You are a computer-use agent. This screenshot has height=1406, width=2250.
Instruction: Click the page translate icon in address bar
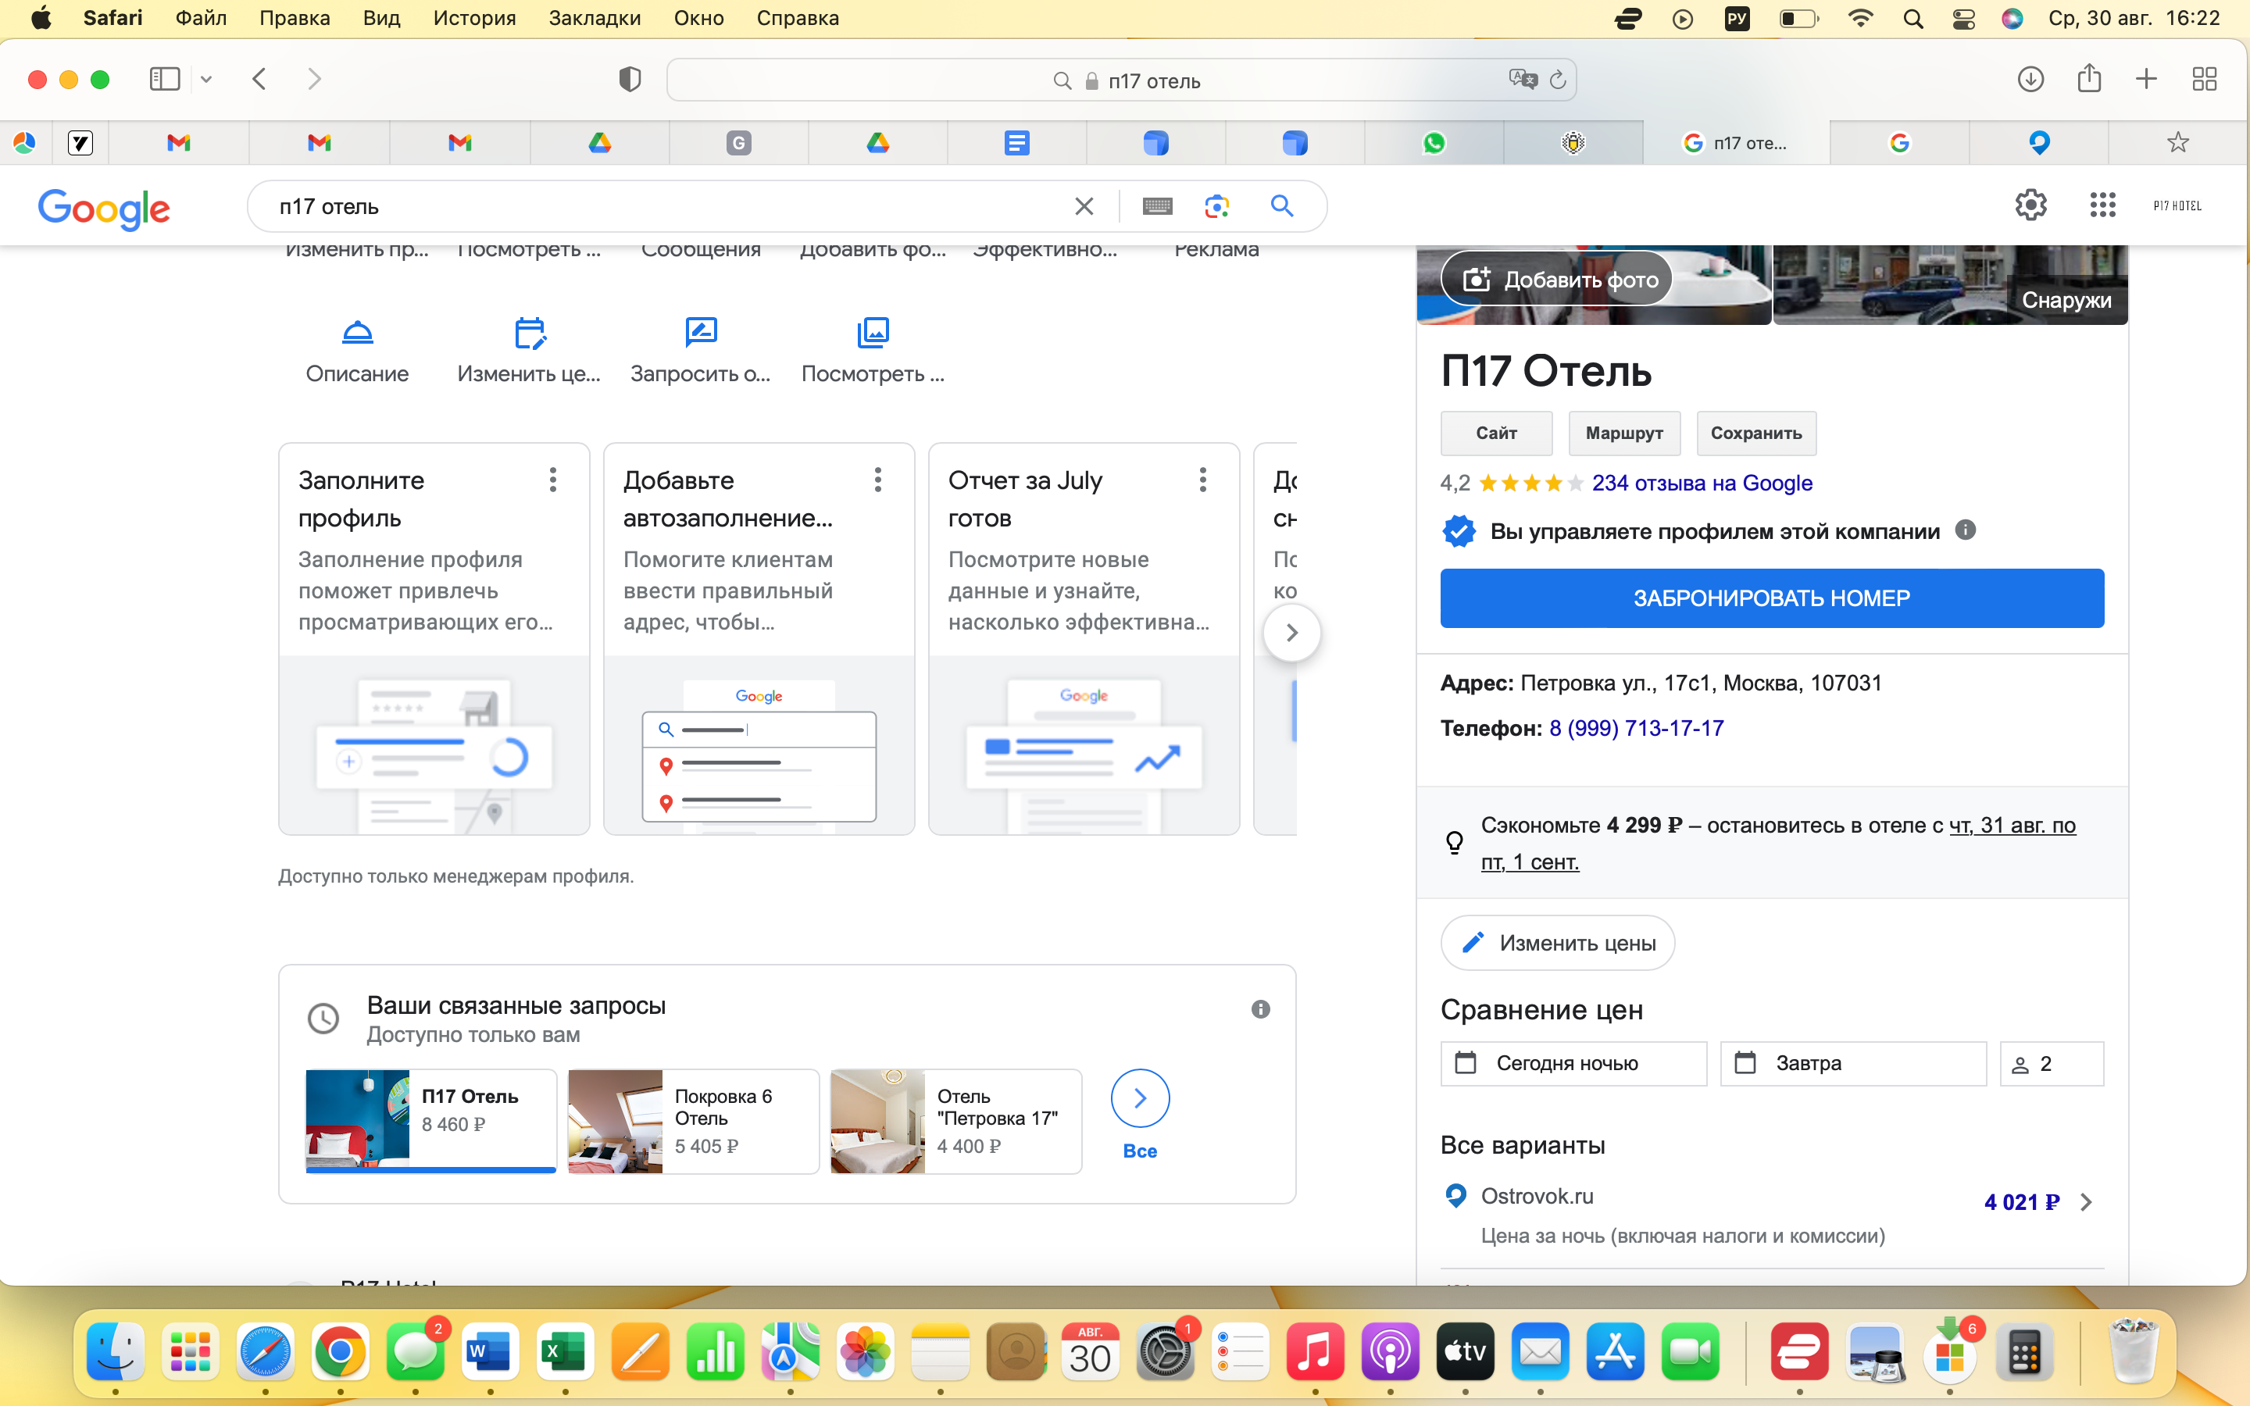point(1522,79)
